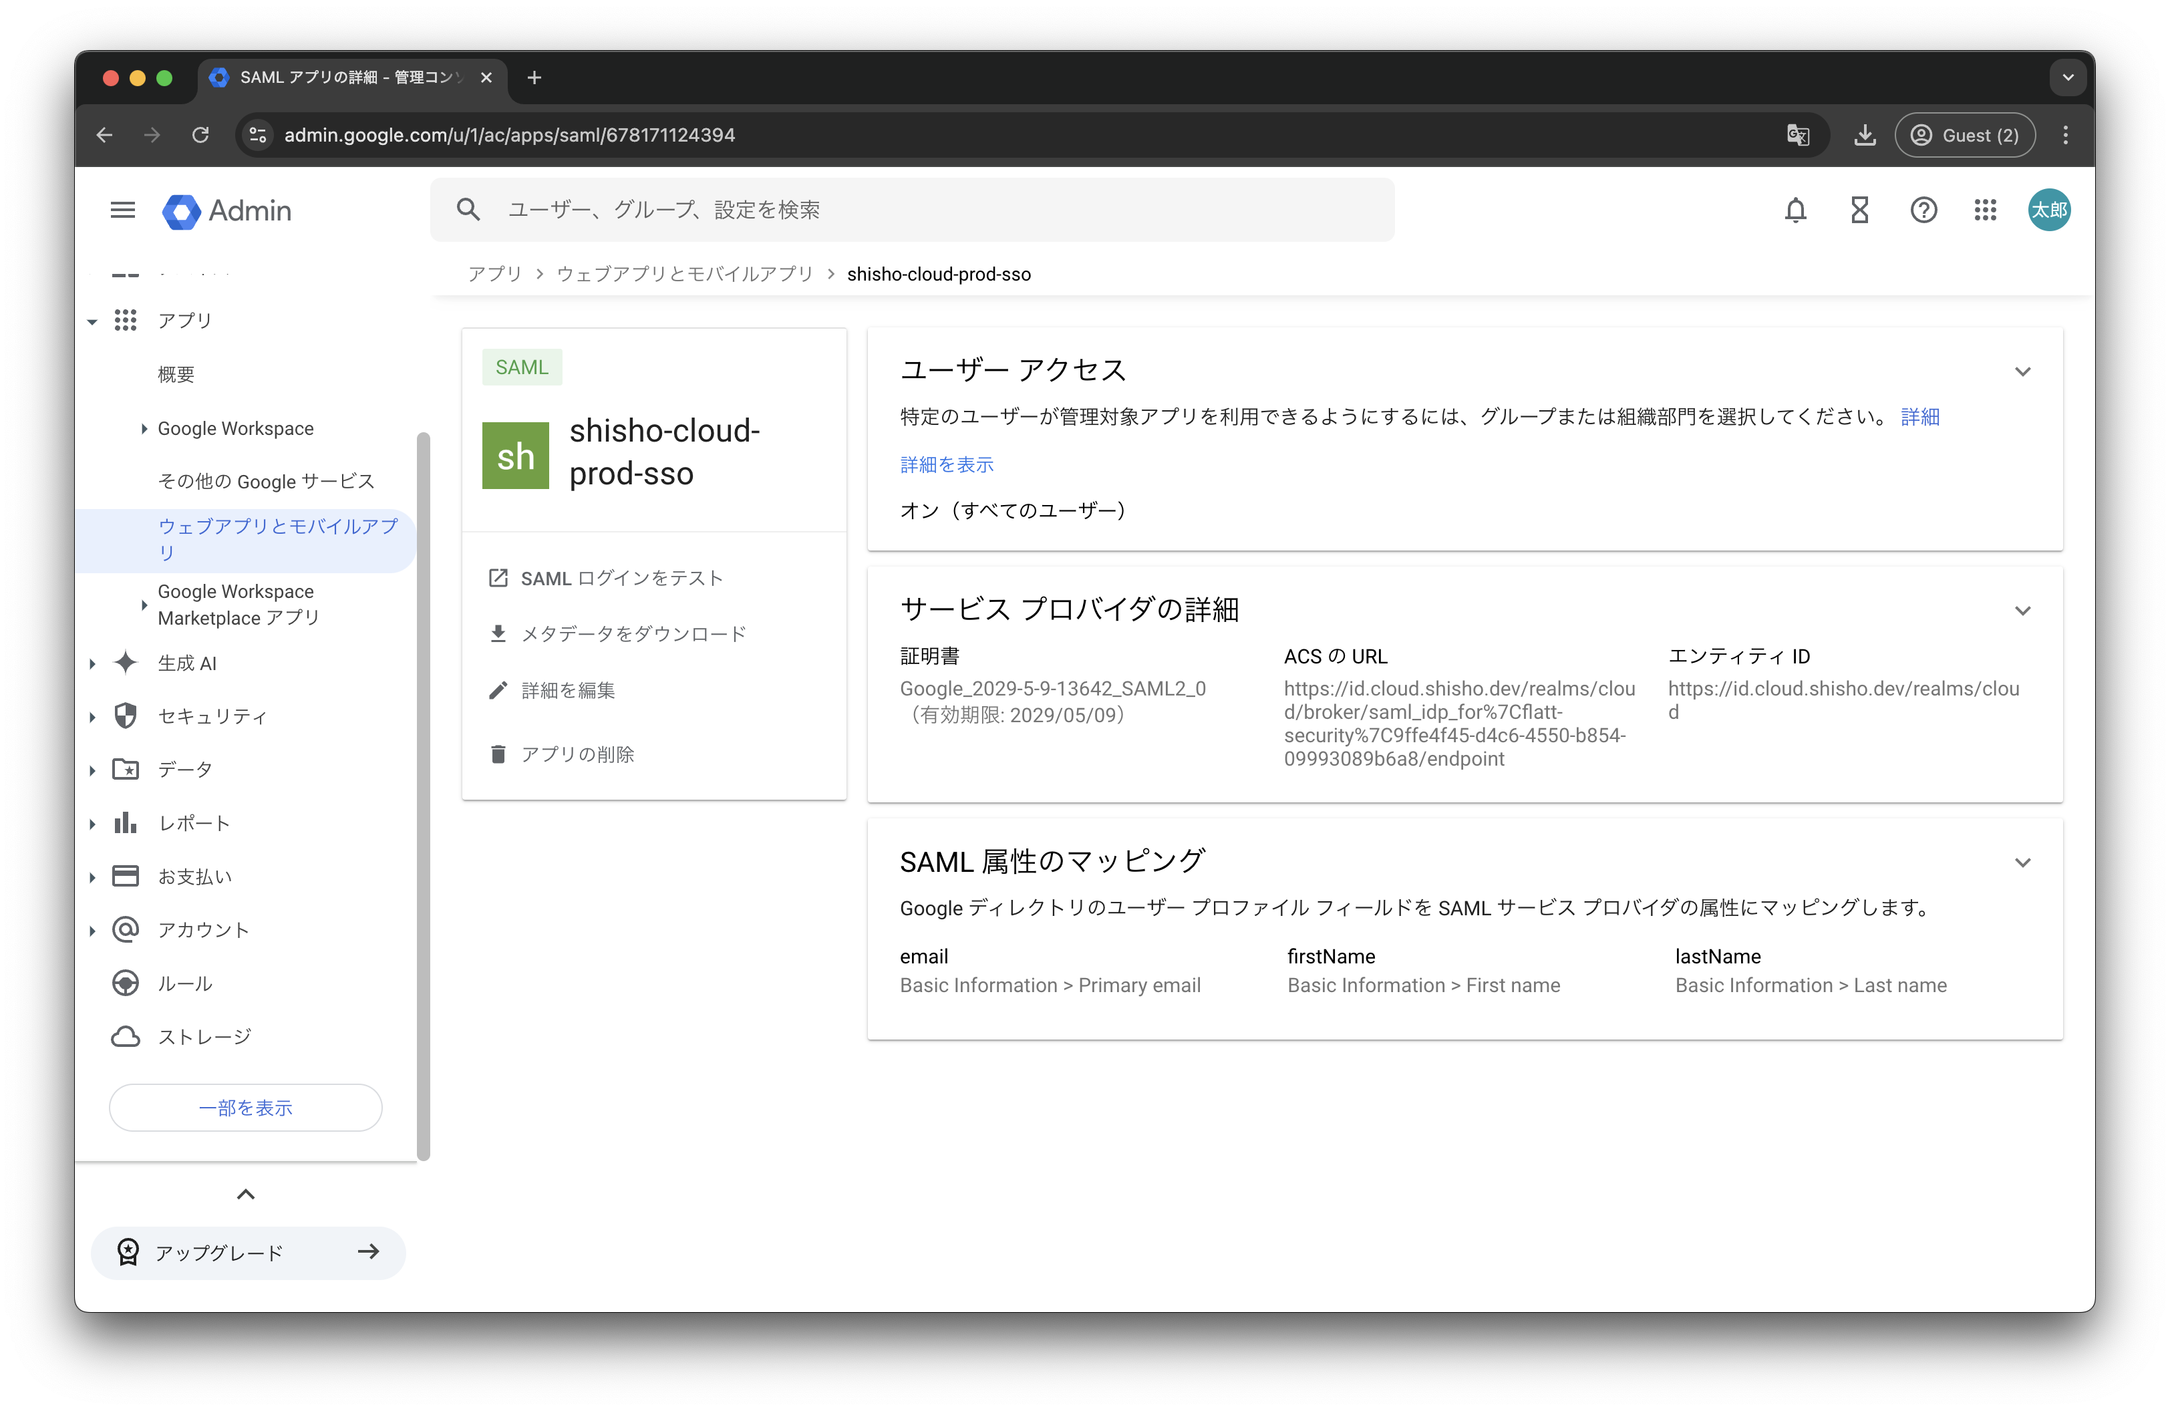Expand the ユーザー アクセス card chevron
Viewport: 2170px width, 1411px height.
point(2022,371)
